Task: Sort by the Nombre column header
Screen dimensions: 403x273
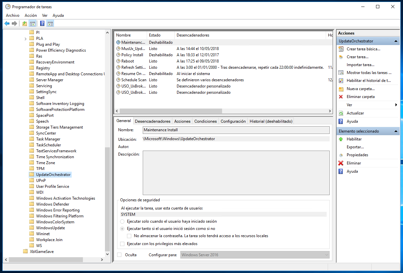Action: 130,35
